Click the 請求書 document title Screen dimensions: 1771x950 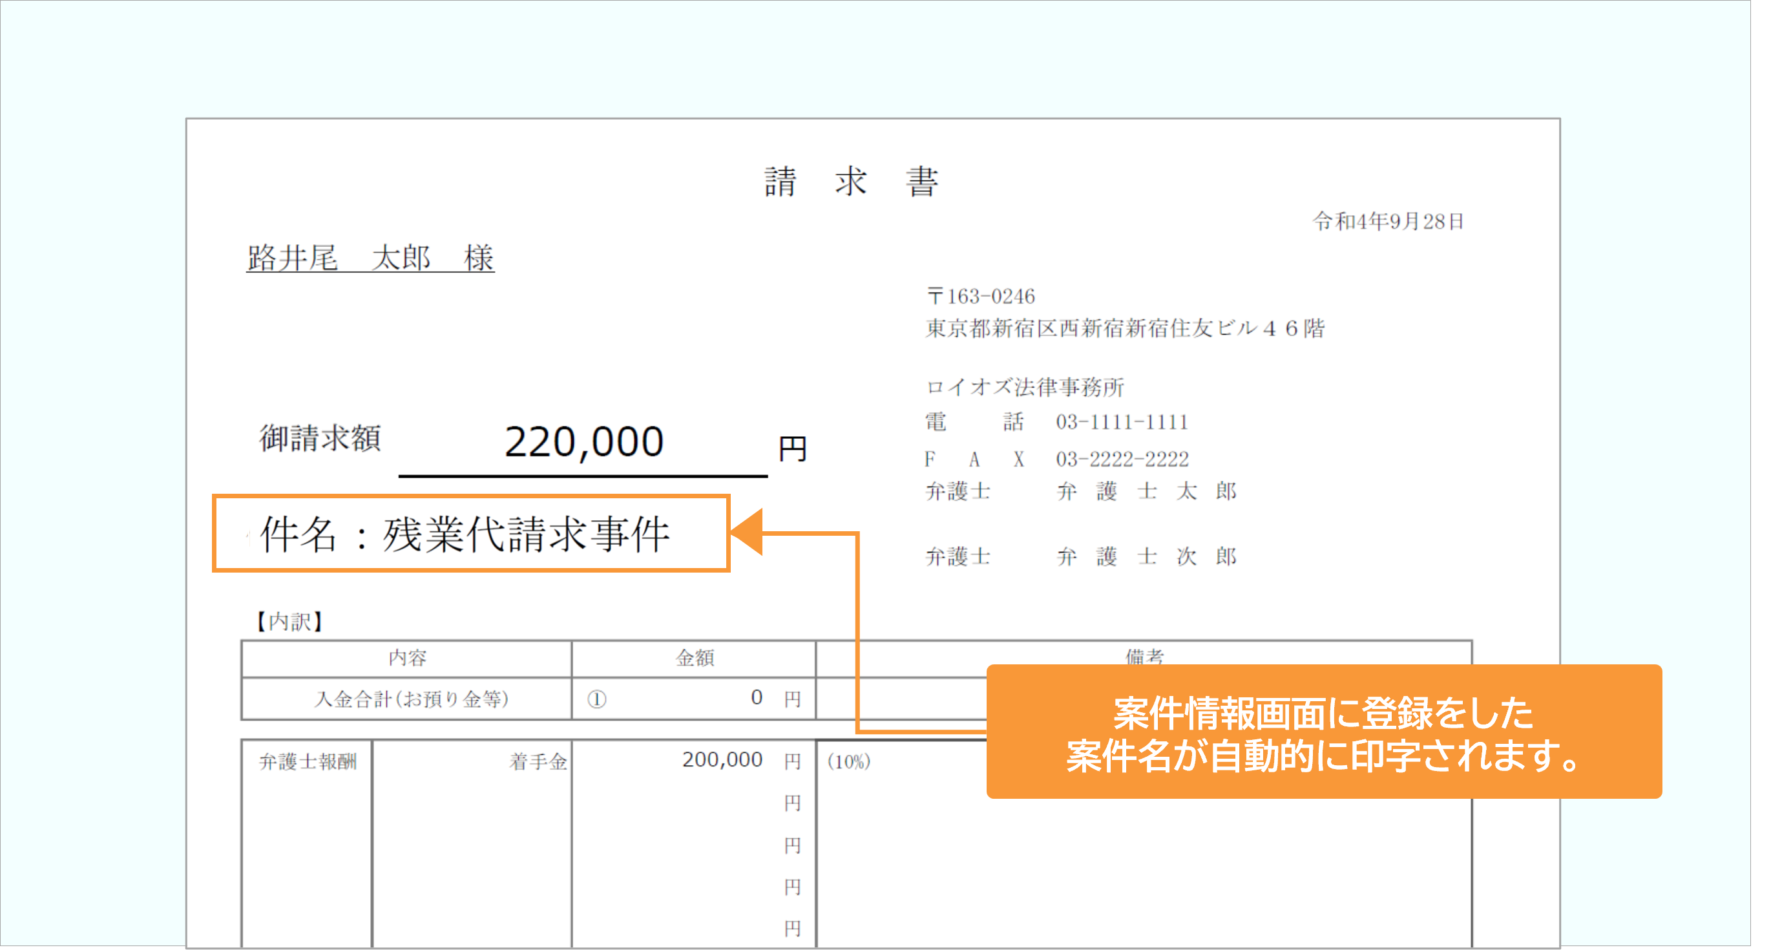pos(851,182)
